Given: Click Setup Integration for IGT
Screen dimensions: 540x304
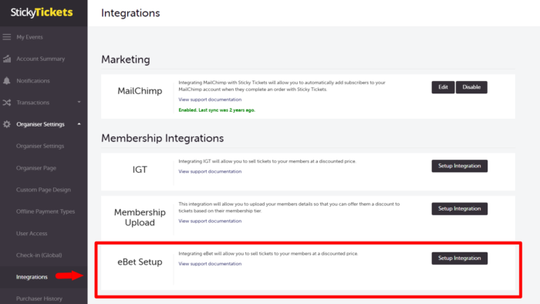Looking at the screenshot, I should tap(460, 166).
